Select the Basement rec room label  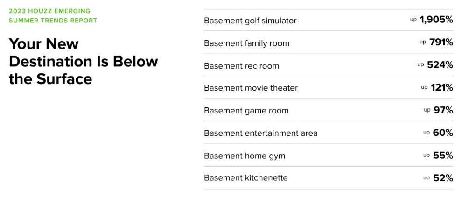pos(241,66)
